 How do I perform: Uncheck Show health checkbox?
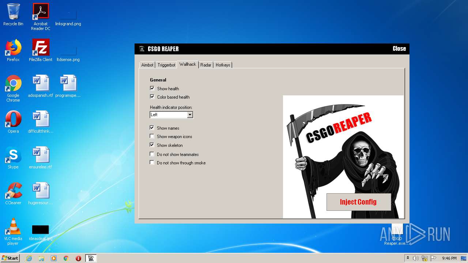(x=152, y=88)
